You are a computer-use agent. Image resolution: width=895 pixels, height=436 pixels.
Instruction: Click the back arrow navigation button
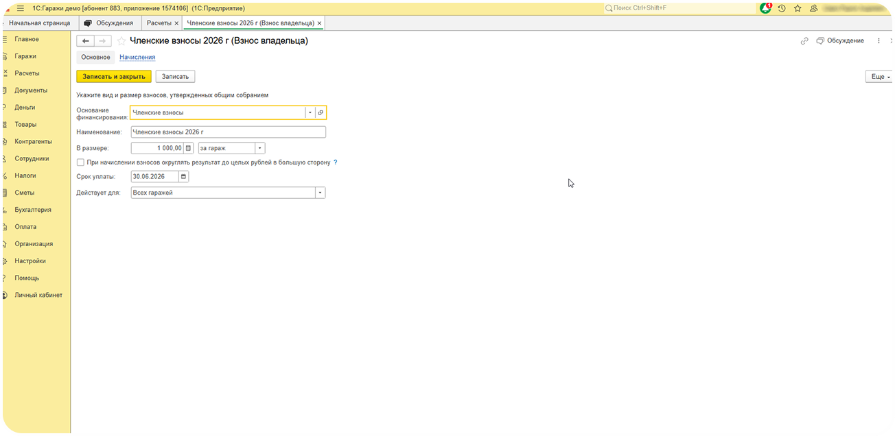(85, 41)
